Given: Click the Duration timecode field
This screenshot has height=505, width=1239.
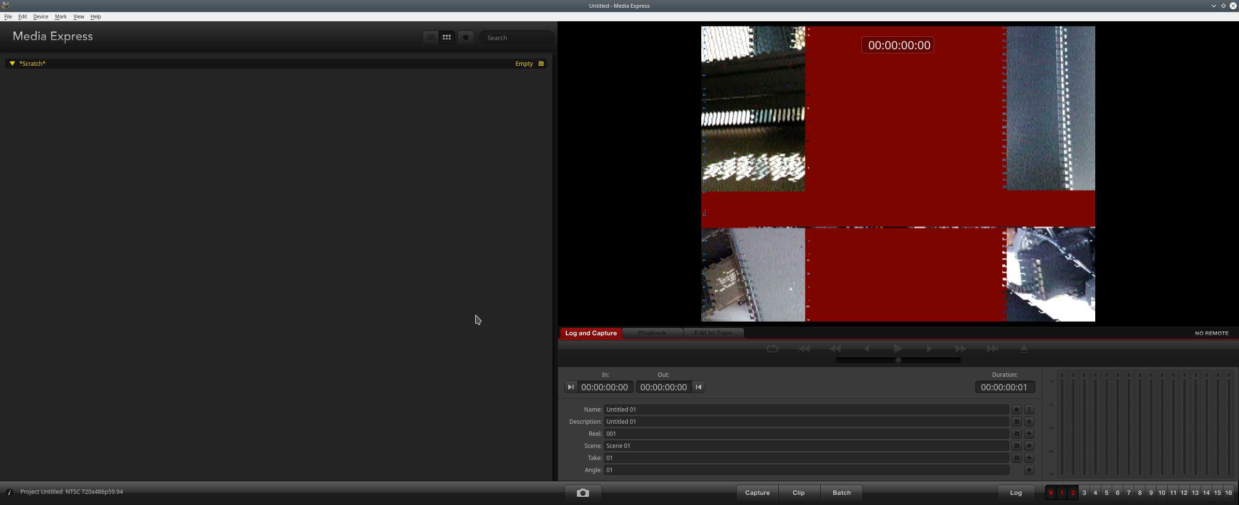Looking at the screenshot, I should tap(1004, 387).
